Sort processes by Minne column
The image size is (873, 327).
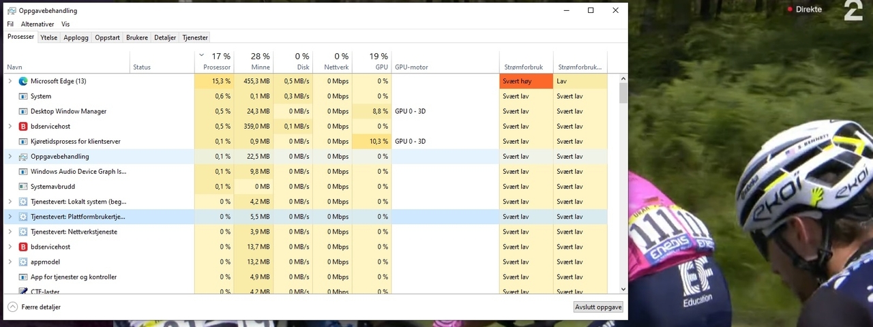[254, 62]
